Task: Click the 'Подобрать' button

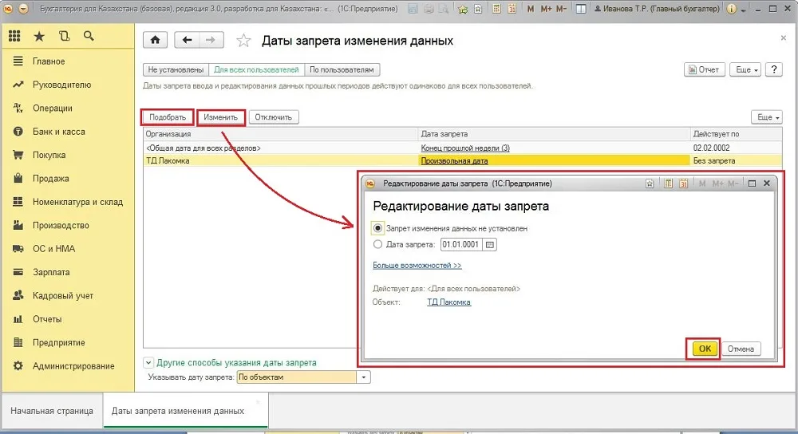Action: click(168, 117)
